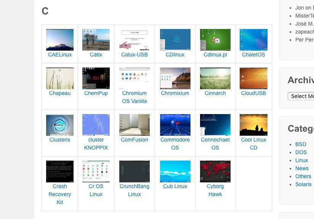Open the CrunchBang Linux thumbnail
314x219 pixels.
coord(135,171)
